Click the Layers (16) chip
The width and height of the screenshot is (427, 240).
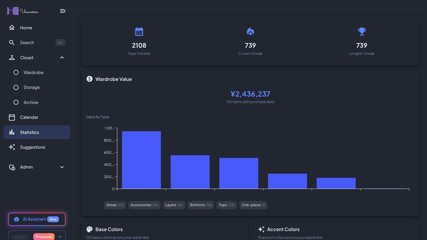[x=174, y=205]
